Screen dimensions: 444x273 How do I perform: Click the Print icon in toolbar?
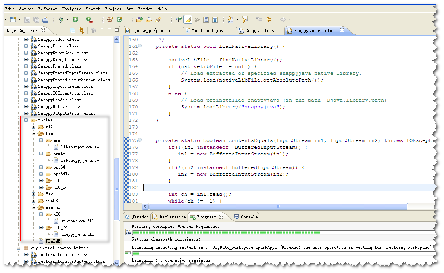(45, 19)
